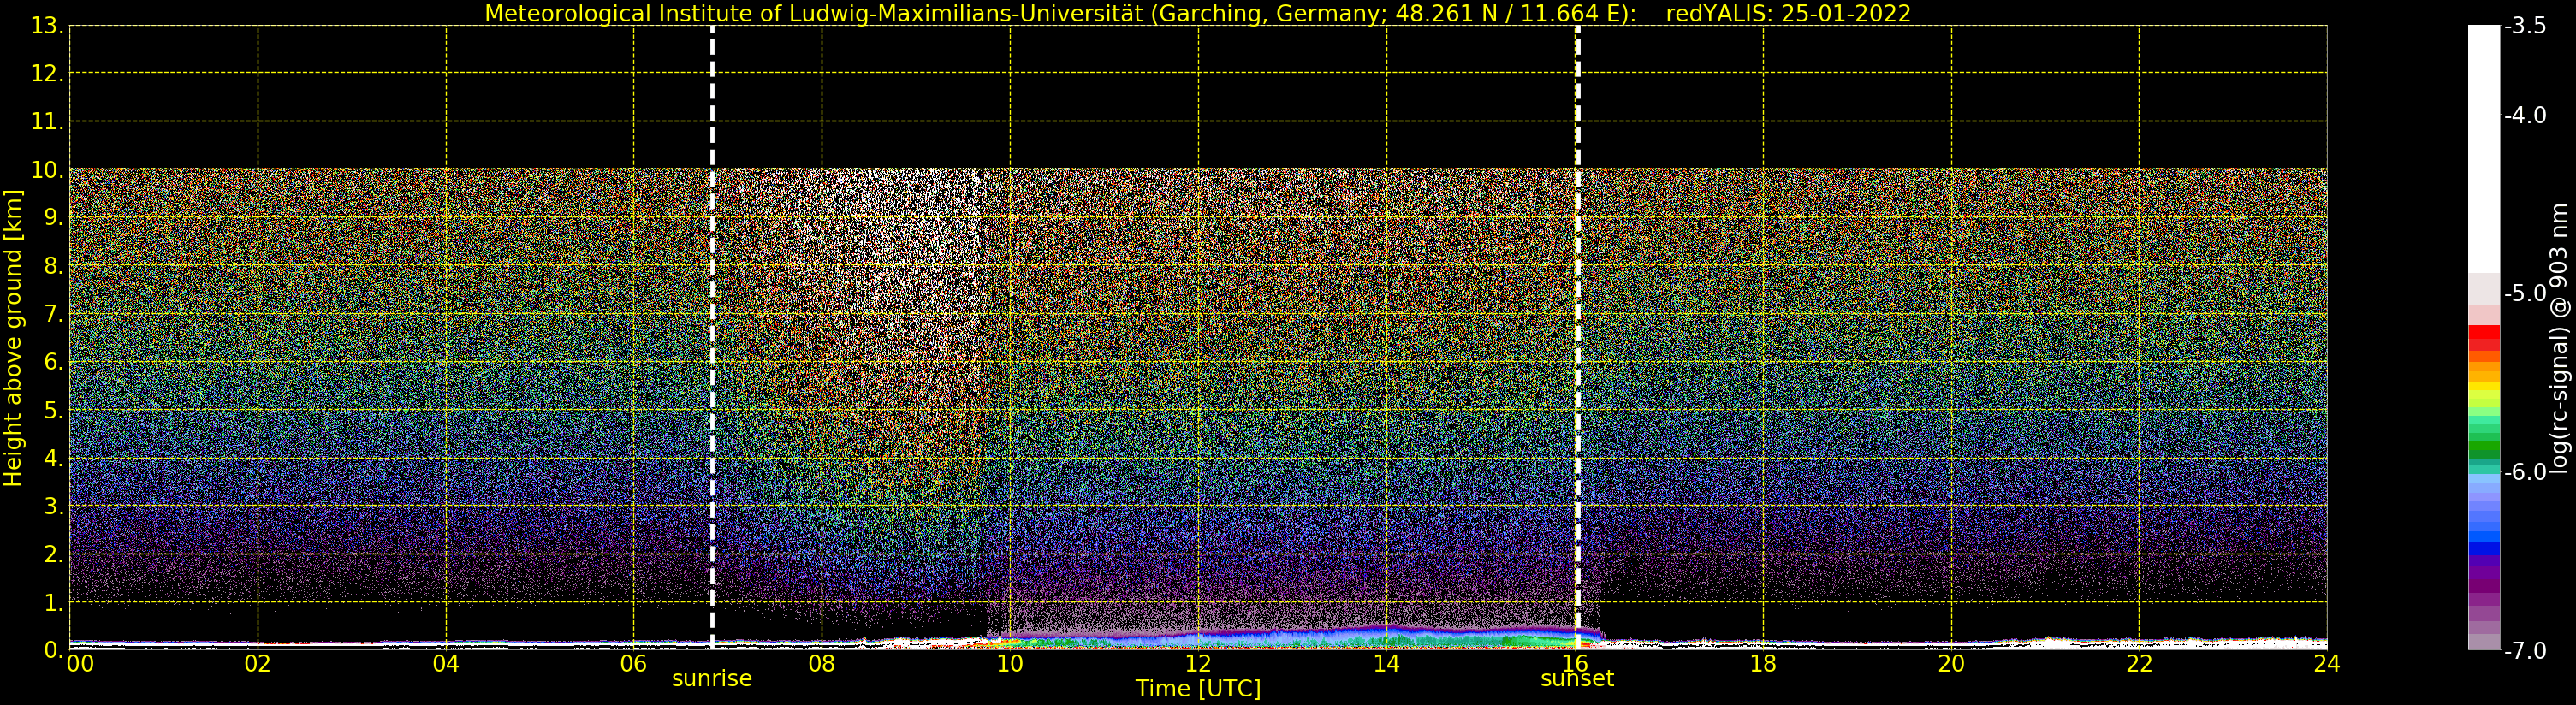Click time axis tick label '12'
This screenshot has width=2576, height=705.
tap(1198, 663)
